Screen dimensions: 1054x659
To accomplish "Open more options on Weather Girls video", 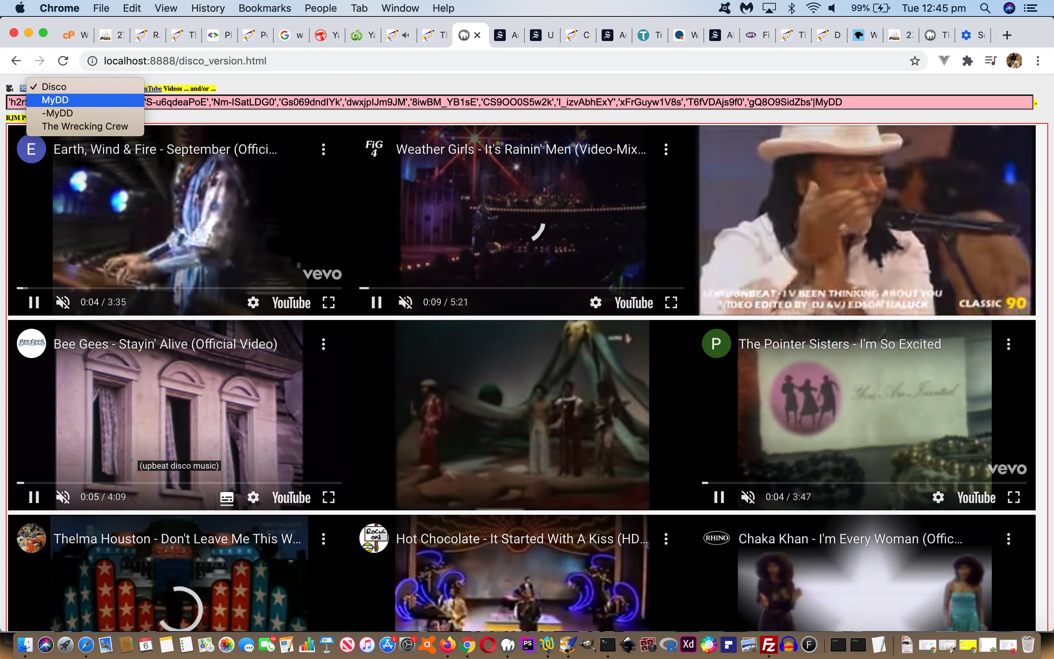I will tap(665, 149).
